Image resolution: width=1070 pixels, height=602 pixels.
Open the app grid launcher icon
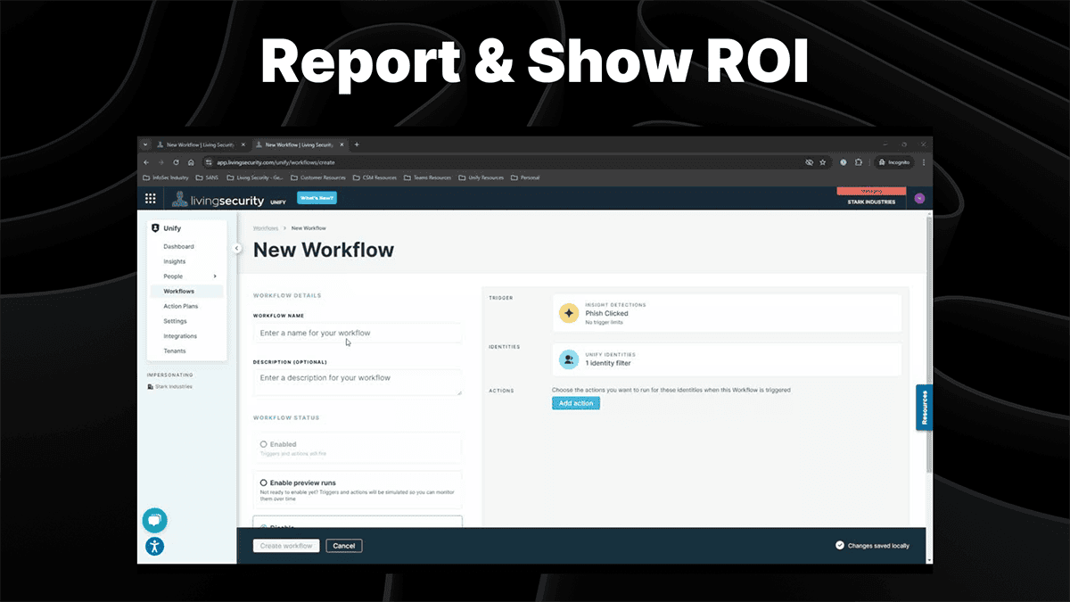point(150,199)
